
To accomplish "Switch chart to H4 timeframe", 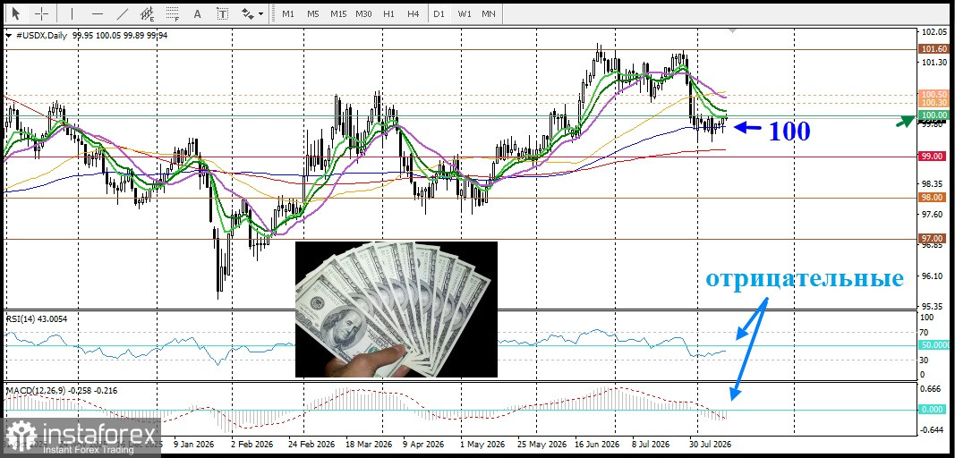I will coord(413,13).
